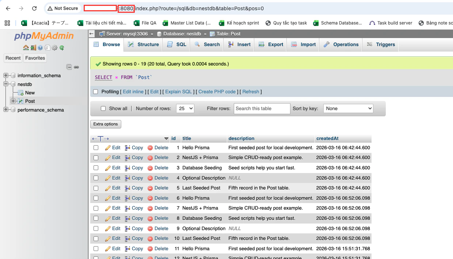Open phpMyAdmin documentation help icon
The image size is (453, 259).
pos(40,48)
